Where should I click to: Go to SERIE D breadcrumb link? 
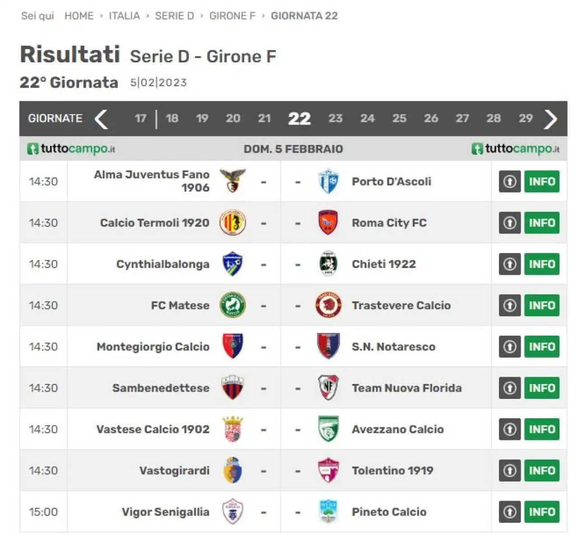tap(174, 16)
